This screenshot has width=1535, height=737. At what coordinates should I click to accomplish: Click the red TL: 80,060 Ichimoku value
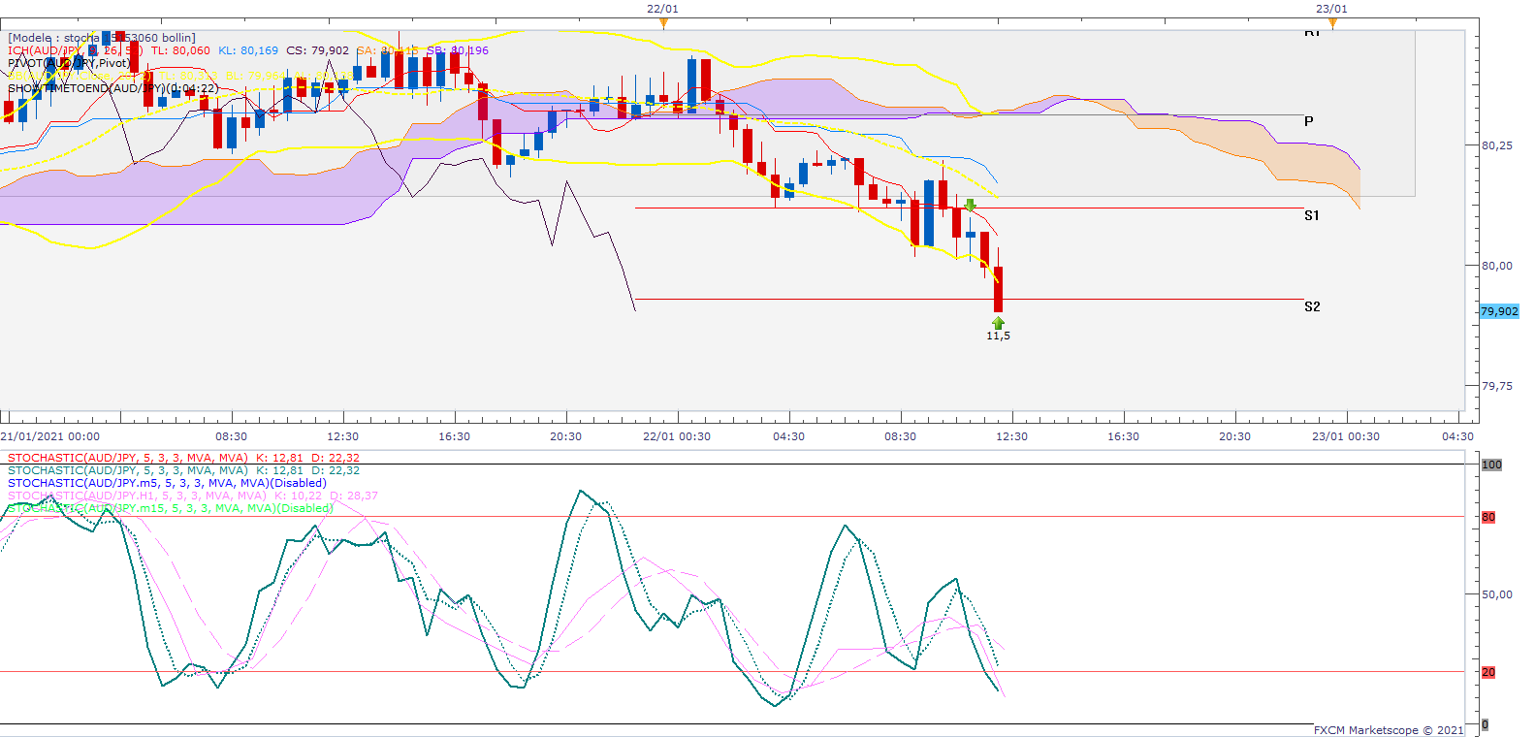[x=180, y=50]
